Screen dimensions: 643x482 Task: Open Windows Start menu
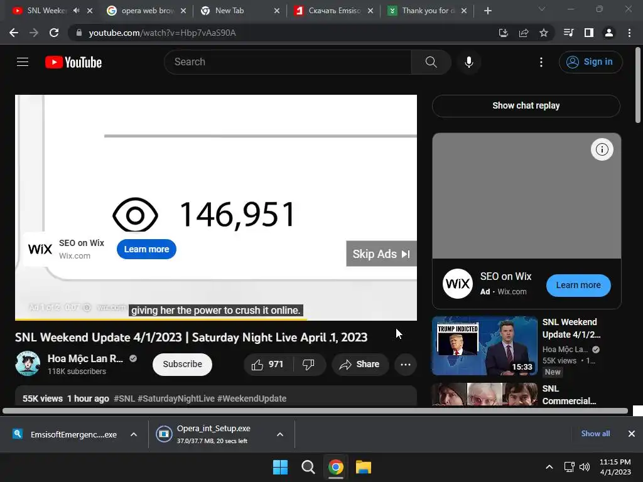(281, 467)
